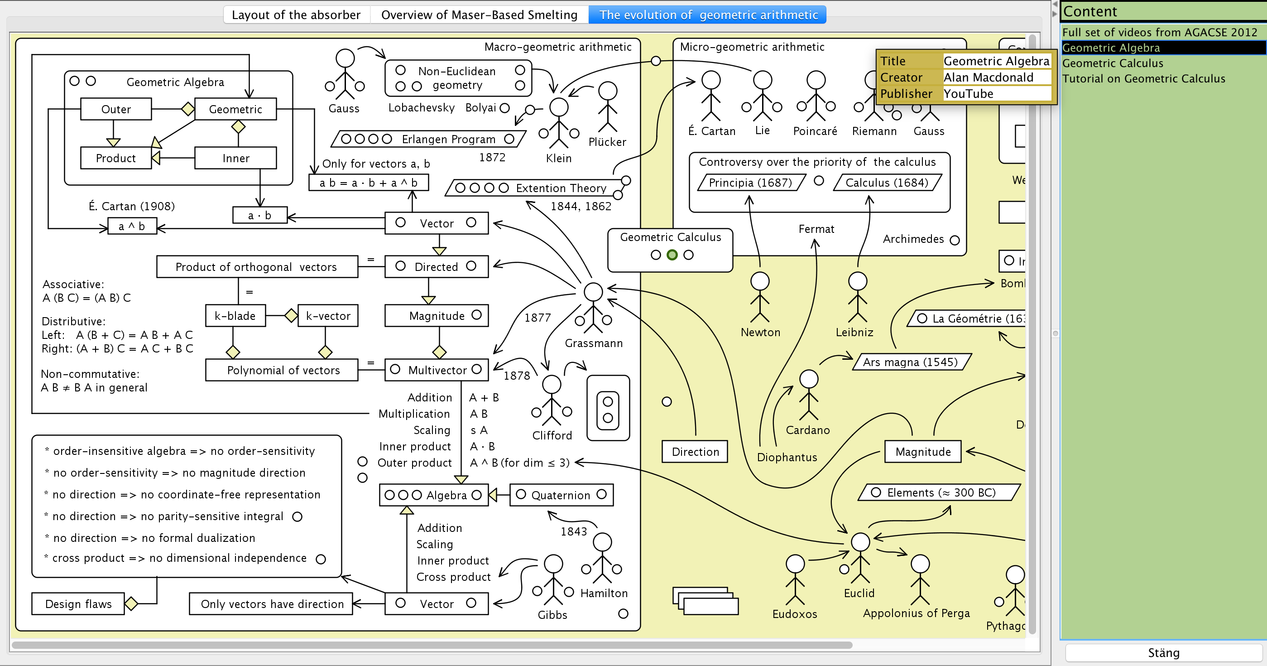Click the horizontal scrollbar under the map
The height and width of the screenshot is (666, 1267).
[432, 645]
